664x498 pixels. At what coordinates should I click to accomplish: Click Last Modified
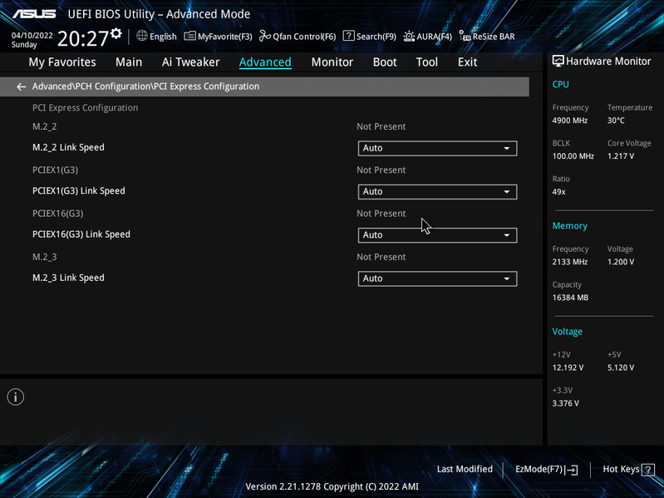click(x=465, y=469)
